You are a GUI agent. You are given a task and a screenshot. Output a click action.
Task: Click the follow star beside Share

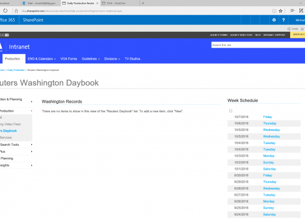[x=302, y=29]
